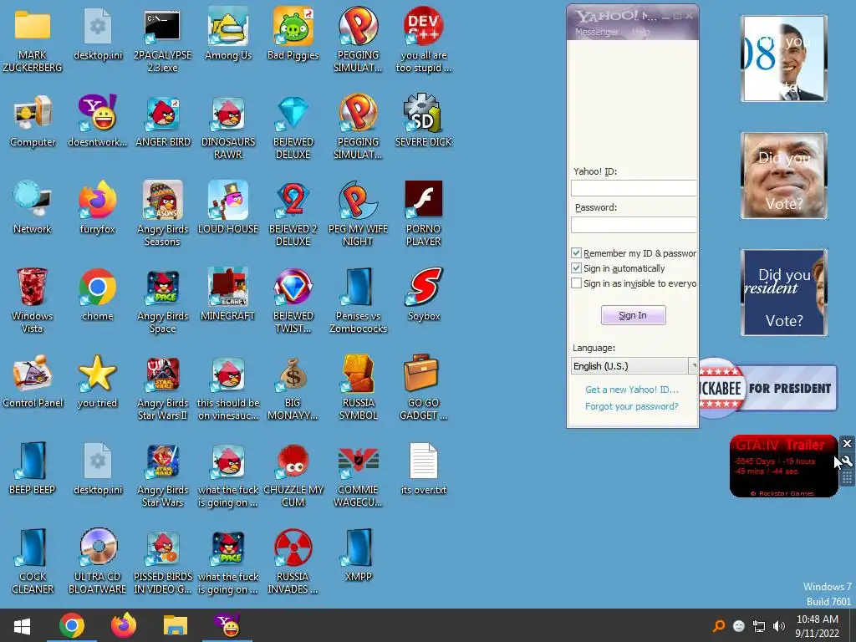
Task: Select the Angry Birds Space icon
Action: [162, 300]
